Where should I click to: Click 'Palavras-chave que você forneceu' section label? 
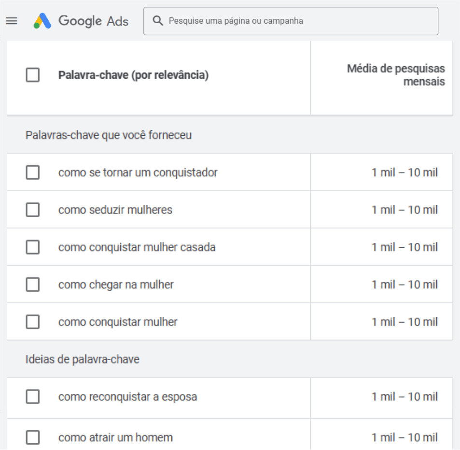(x=108, y=135)
